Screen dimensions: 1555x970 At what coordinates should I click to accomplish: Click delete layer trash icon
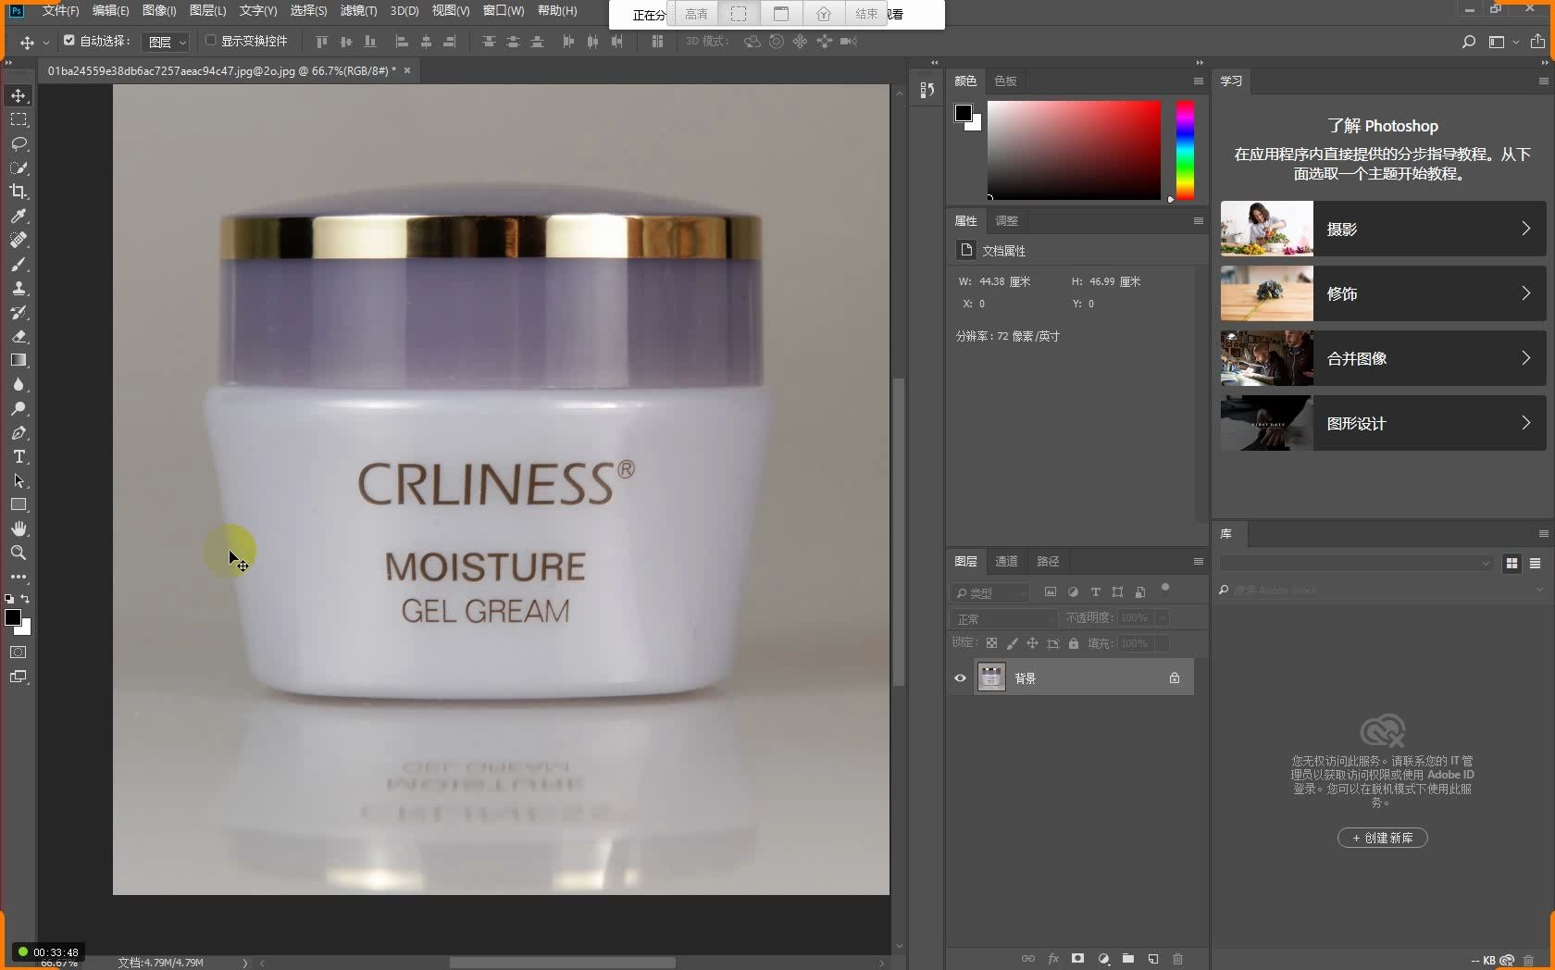pyautogui.click(x=1178, y=959)
